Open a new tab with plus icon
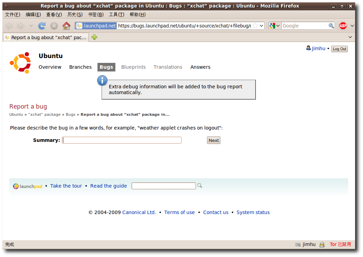The image size is (363, 257). coord(94,37)
